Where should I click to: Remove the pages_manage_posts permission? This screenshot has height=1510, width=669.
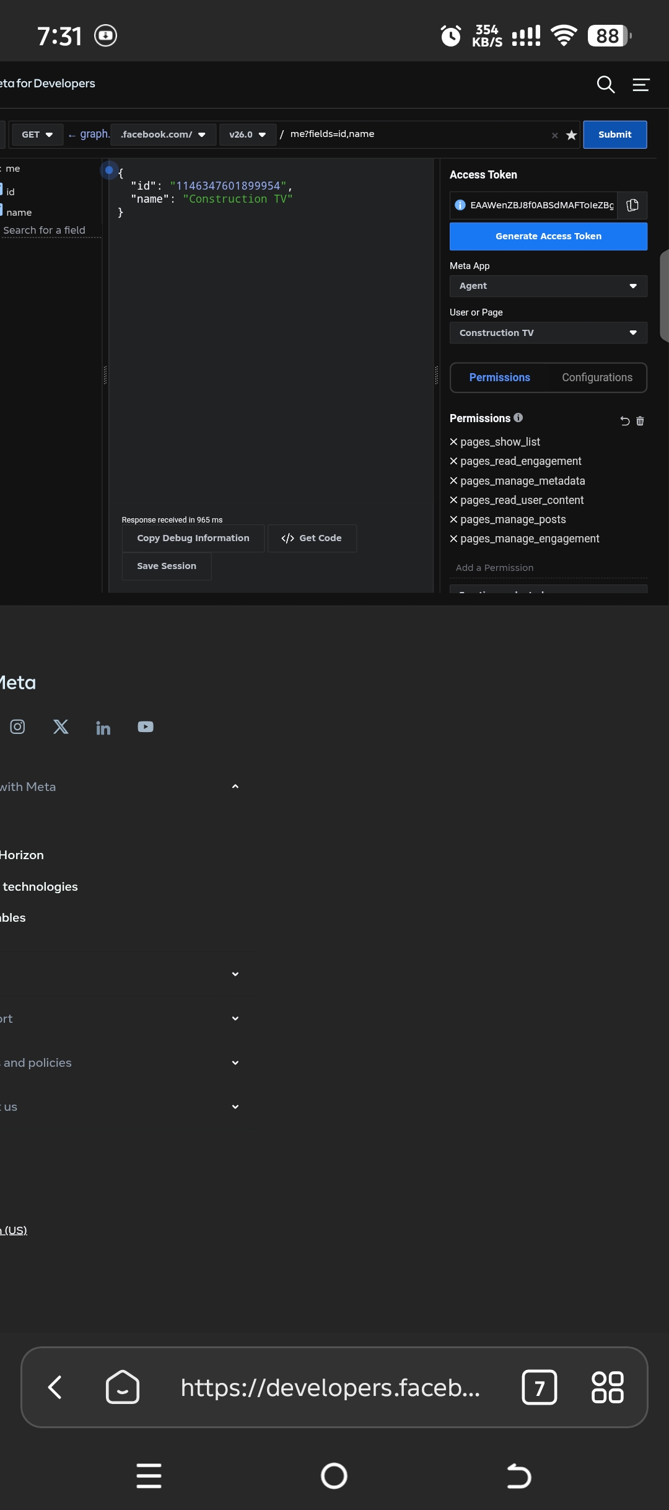pyautogui.click(x=453, y=519)
